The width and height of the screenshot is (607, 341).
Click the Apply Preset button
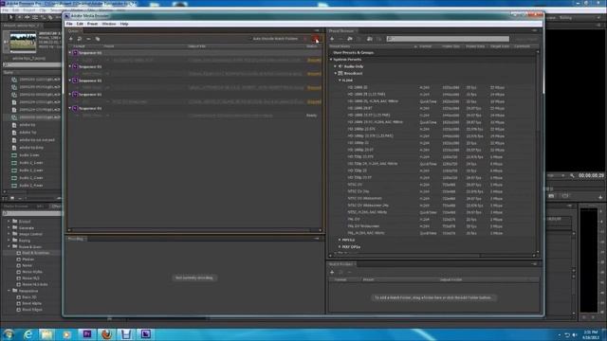click(526, 39)
